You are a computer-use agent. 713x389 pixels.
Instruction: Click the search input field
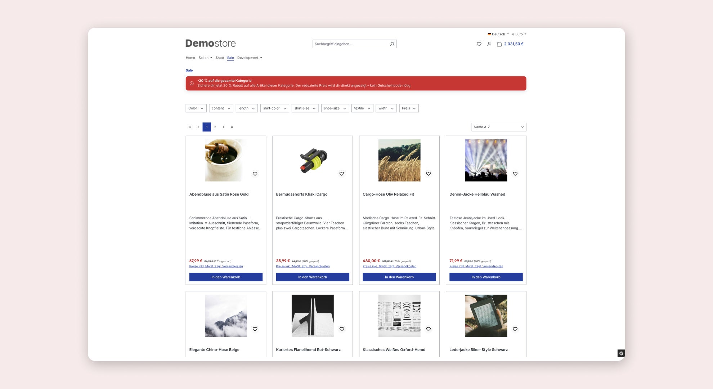pyautogui.click(x=351, y=44)
